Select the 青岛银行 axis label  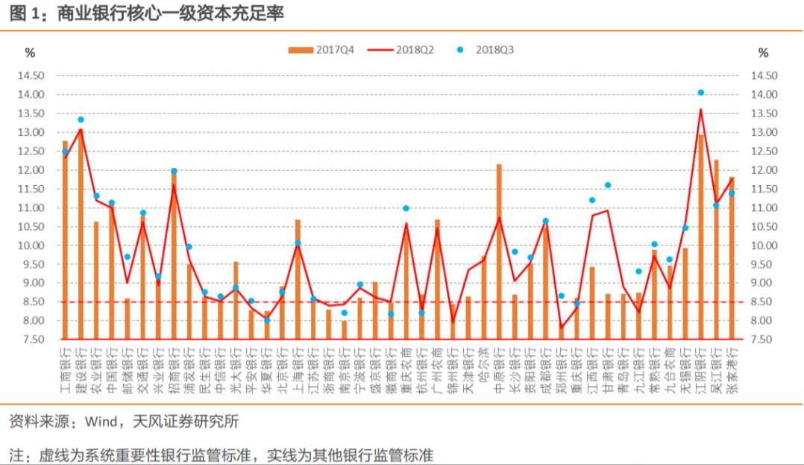[x=624, y=370]
